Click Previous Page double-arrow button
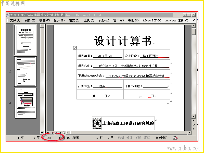 [194, 121]
